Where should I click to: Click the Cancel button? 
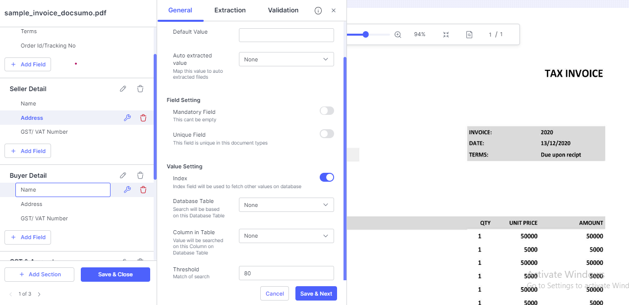click(275, 294)
